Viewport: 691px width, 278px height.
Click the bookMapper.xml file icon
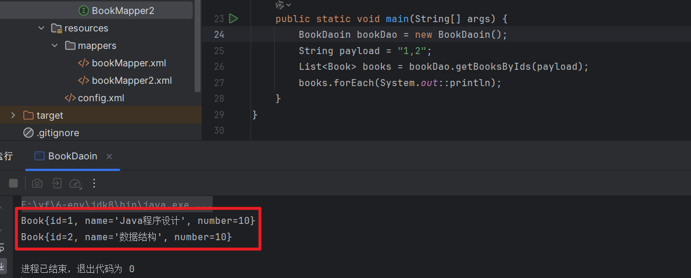(84, 63)
